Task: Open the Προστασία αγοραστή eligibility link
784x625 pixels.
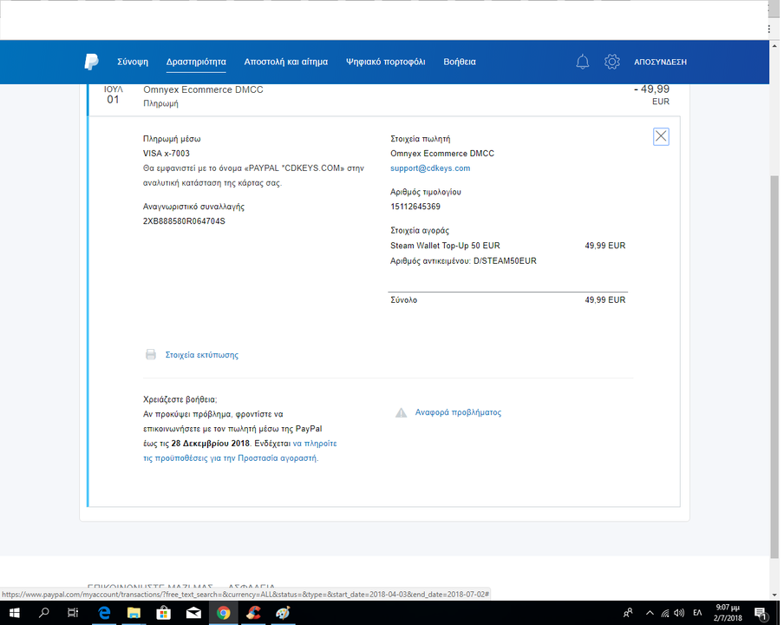Action: click(240, 451)
